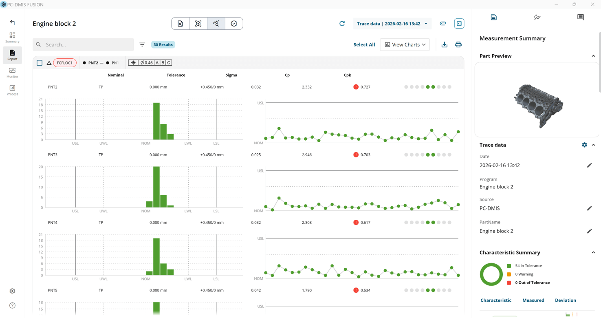This screenshot has height=318, width=601.
Task: Click the PNT2 row label
Action: coord(53,87)
